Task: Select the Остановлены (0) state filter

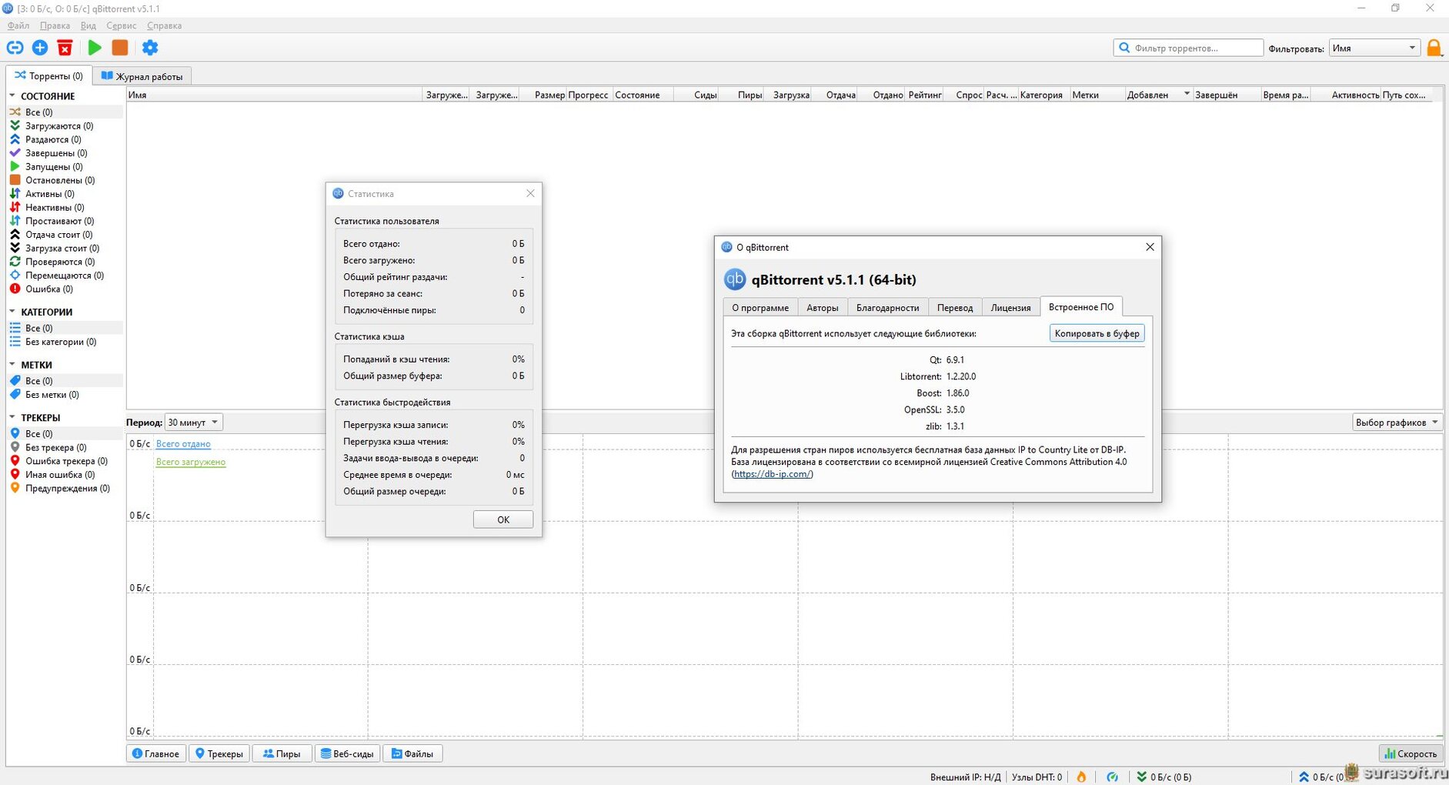Action: click(x=60, y=180)
